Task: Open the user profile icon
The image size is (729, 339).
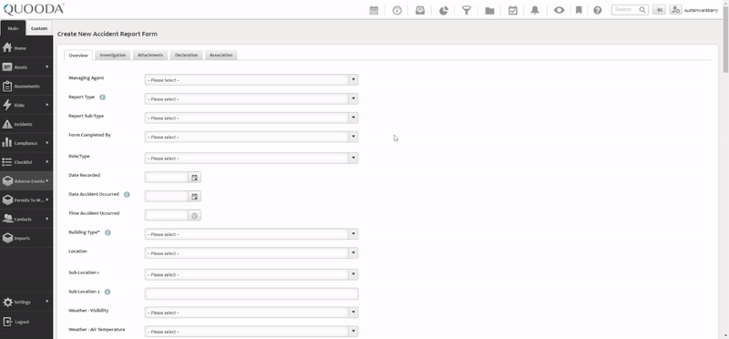Action: click(675, 10)
